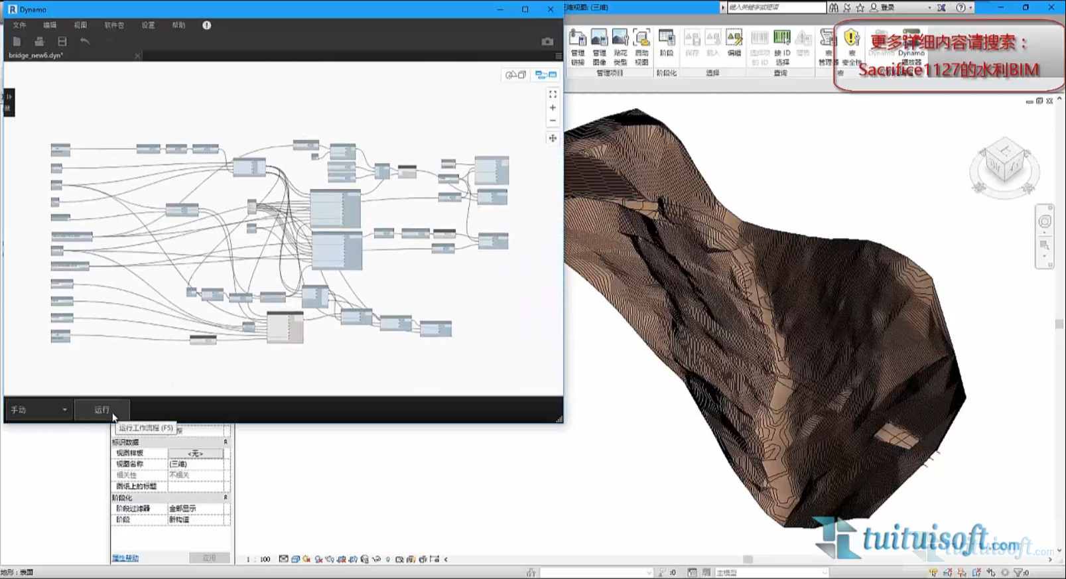Screen dimensions: 1066x579
Task: Click the Revit keyword search field
Action: coord(776,7)
